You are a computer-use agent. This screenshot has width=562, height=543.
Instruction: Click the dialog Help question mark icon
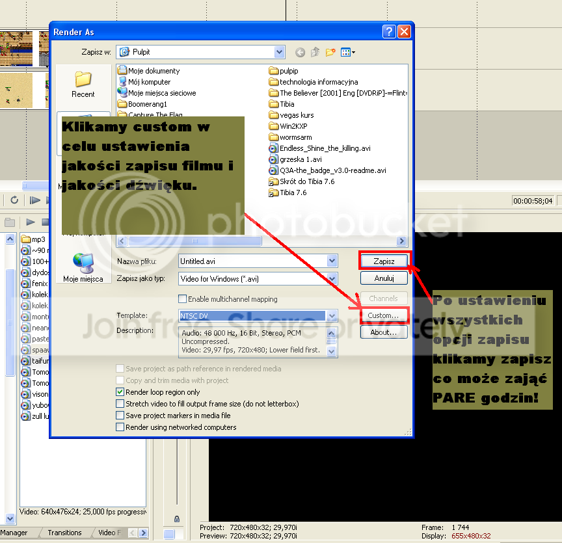pyautogui.click(x=389, y=32)
